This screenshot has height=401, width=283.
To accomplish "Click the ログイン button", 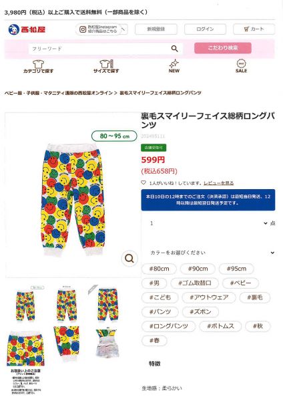I will pos(205,29).
